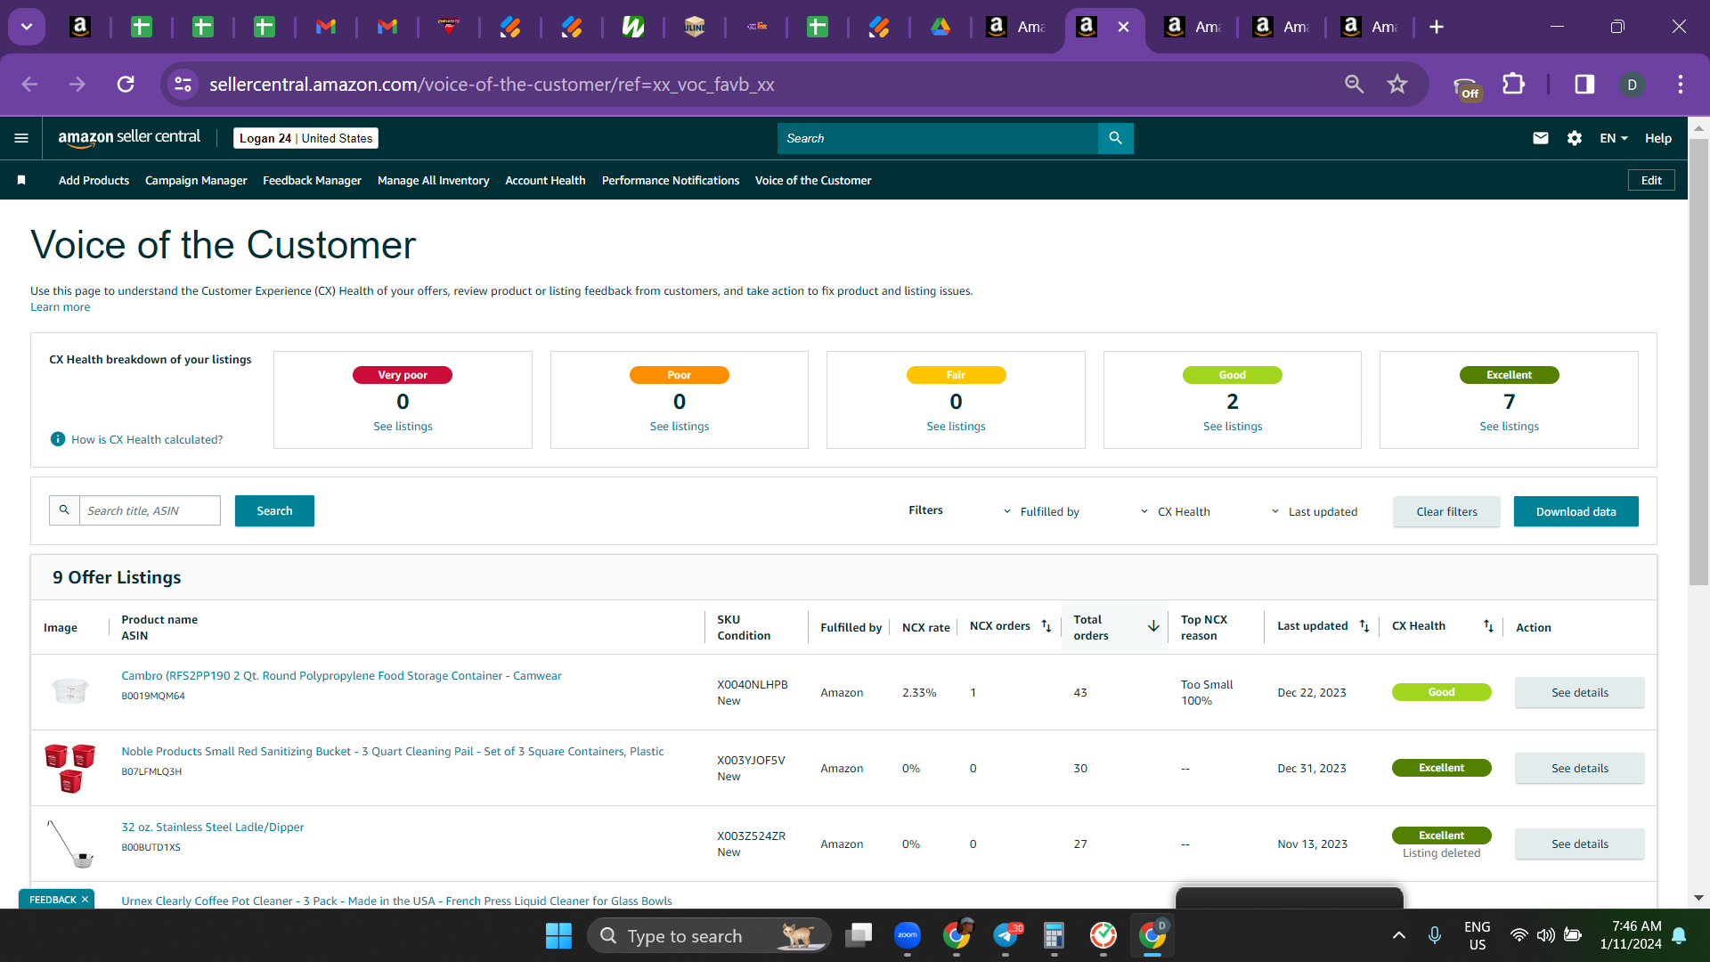See details for Stainless Steel Ladle listing
This screenshot has width=1710, height=962.
point(1579,844)
